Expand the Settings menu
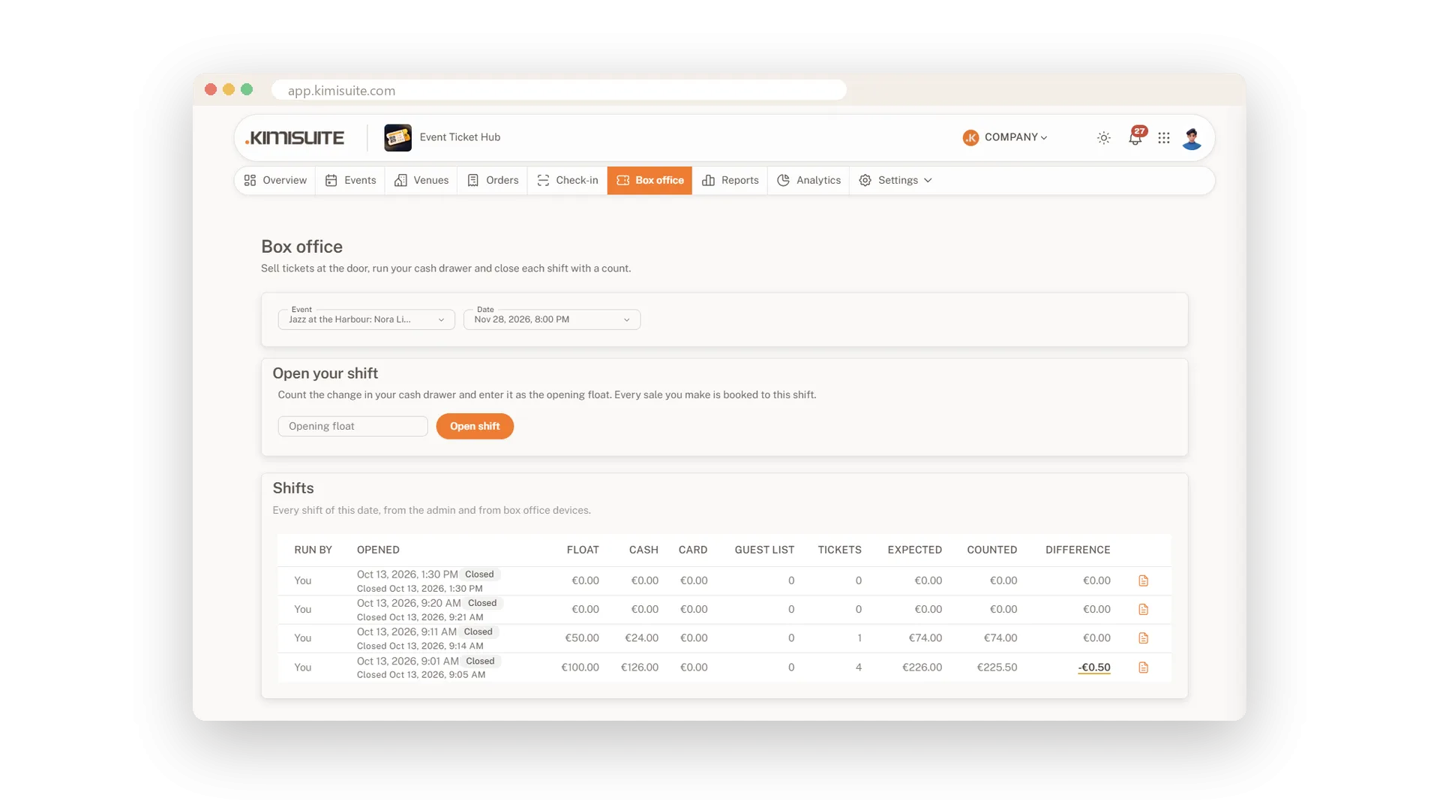 pyautogui.click(x=895, y=181)
